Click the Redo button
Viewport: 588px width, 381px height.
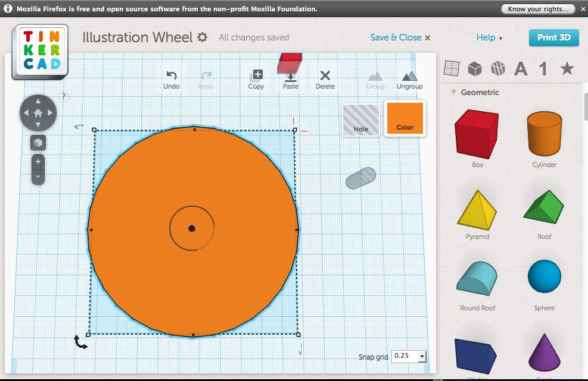click(x=206, y=80)
